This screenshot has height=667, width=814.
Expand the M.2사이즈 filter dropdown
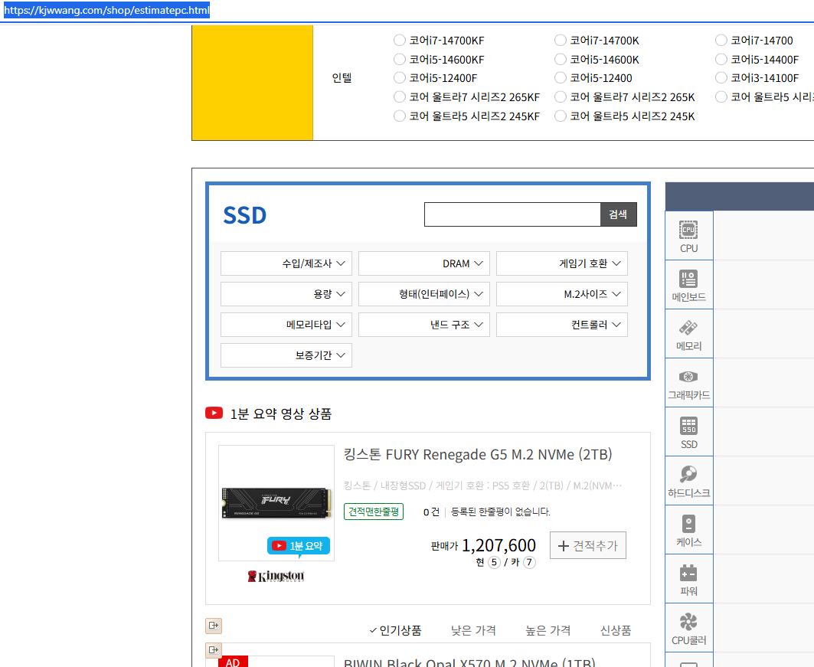click(x=562, y=294)
